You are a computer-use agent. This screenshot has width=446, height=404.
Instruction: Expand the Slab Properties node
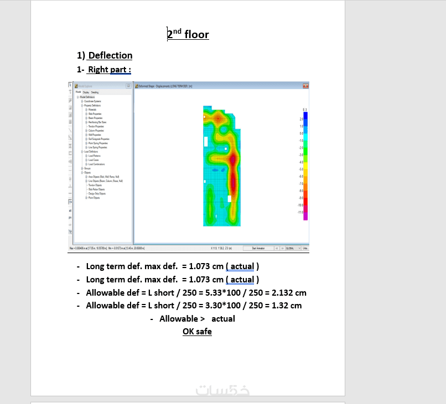86,114
